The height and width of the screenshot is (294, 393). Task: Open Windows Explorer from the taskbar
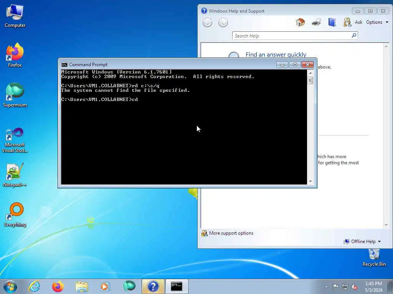(x=82, y=286)
